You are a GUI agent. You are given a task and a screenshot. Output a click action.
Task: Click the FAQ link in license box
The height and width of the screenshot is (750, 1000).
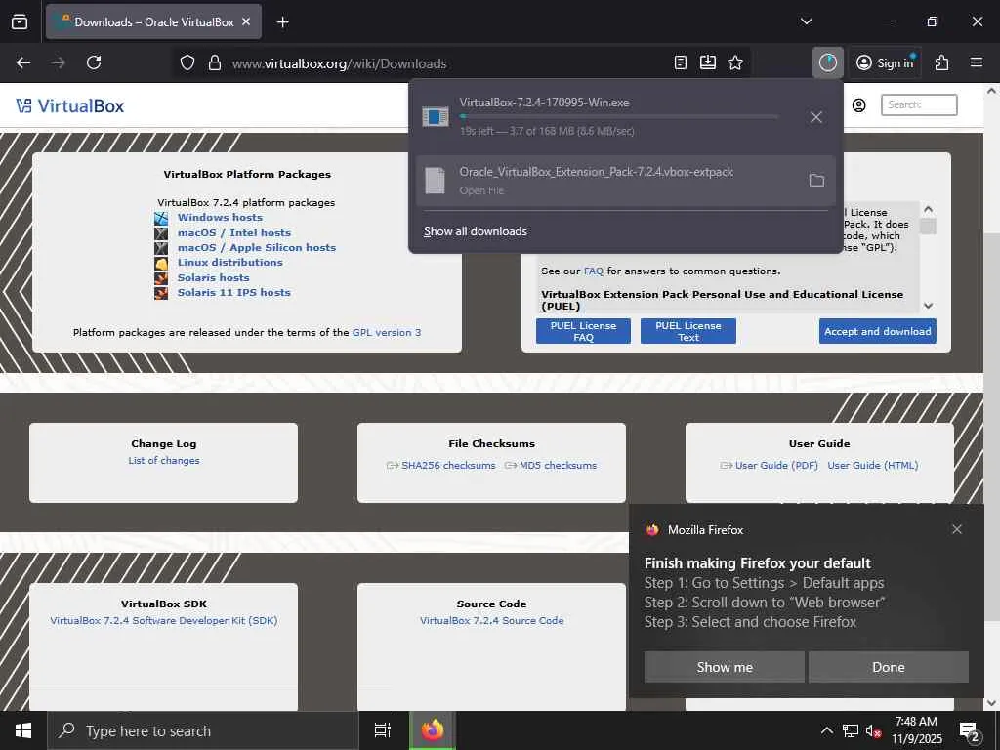593,271
